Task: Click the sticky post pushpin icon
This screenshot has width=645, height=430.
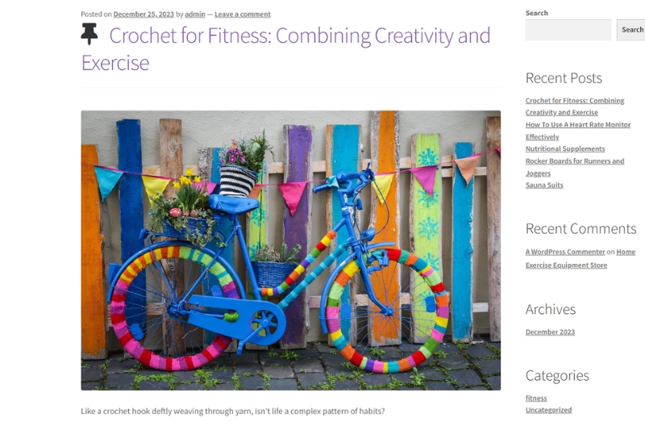Action: coord(89,34)
